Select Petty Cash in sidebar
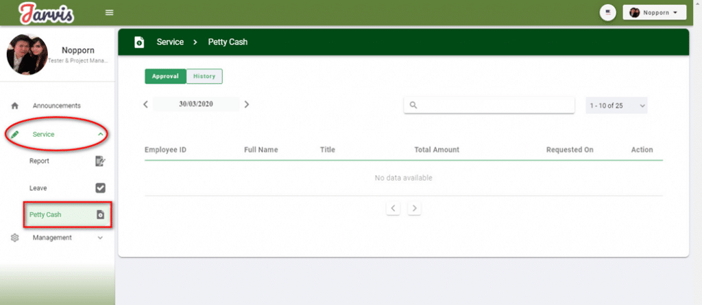This screenshot has height=305, width=702. (x=45, y=215)
